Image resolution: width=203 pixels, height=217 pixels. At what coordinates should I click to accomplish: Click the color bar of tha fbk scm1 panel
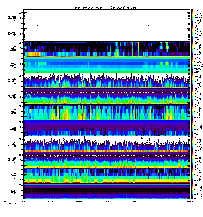pos(192,65)
